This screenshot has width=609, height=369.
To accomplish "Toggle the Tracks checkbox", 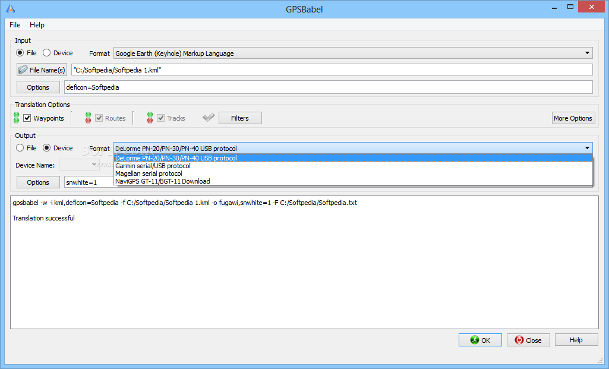I will [161, 118].
